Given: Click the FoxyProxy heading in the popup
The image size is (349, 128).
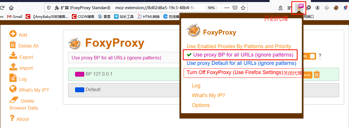Looking at the screenshot, I should tap(220, 32).
